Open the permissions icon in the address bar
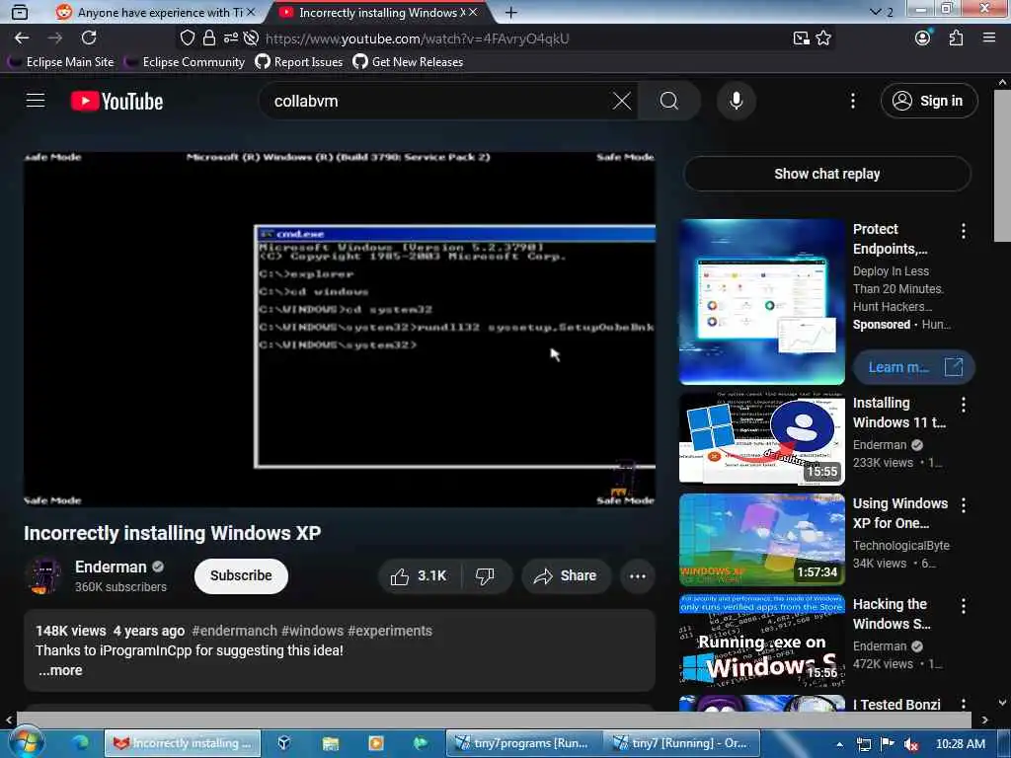This screenshot has height=758, width=1011. click(x=230, y=38)
